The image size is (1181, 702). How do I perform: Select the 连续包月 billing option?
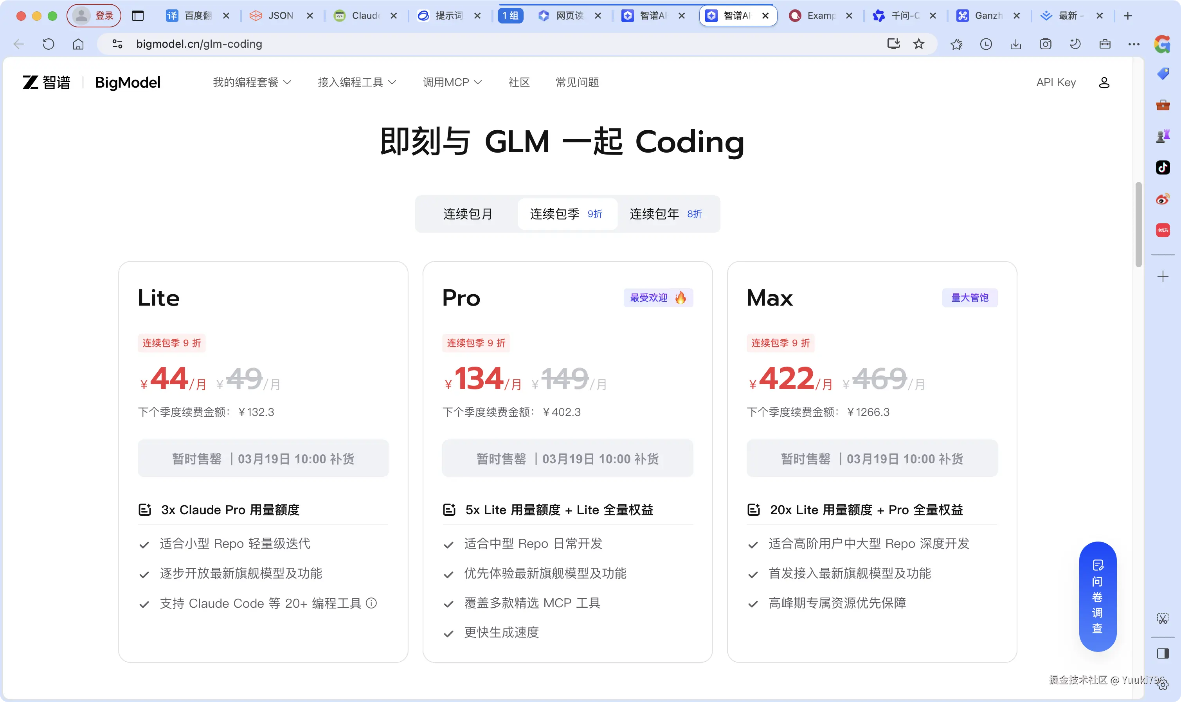[468, 214]
